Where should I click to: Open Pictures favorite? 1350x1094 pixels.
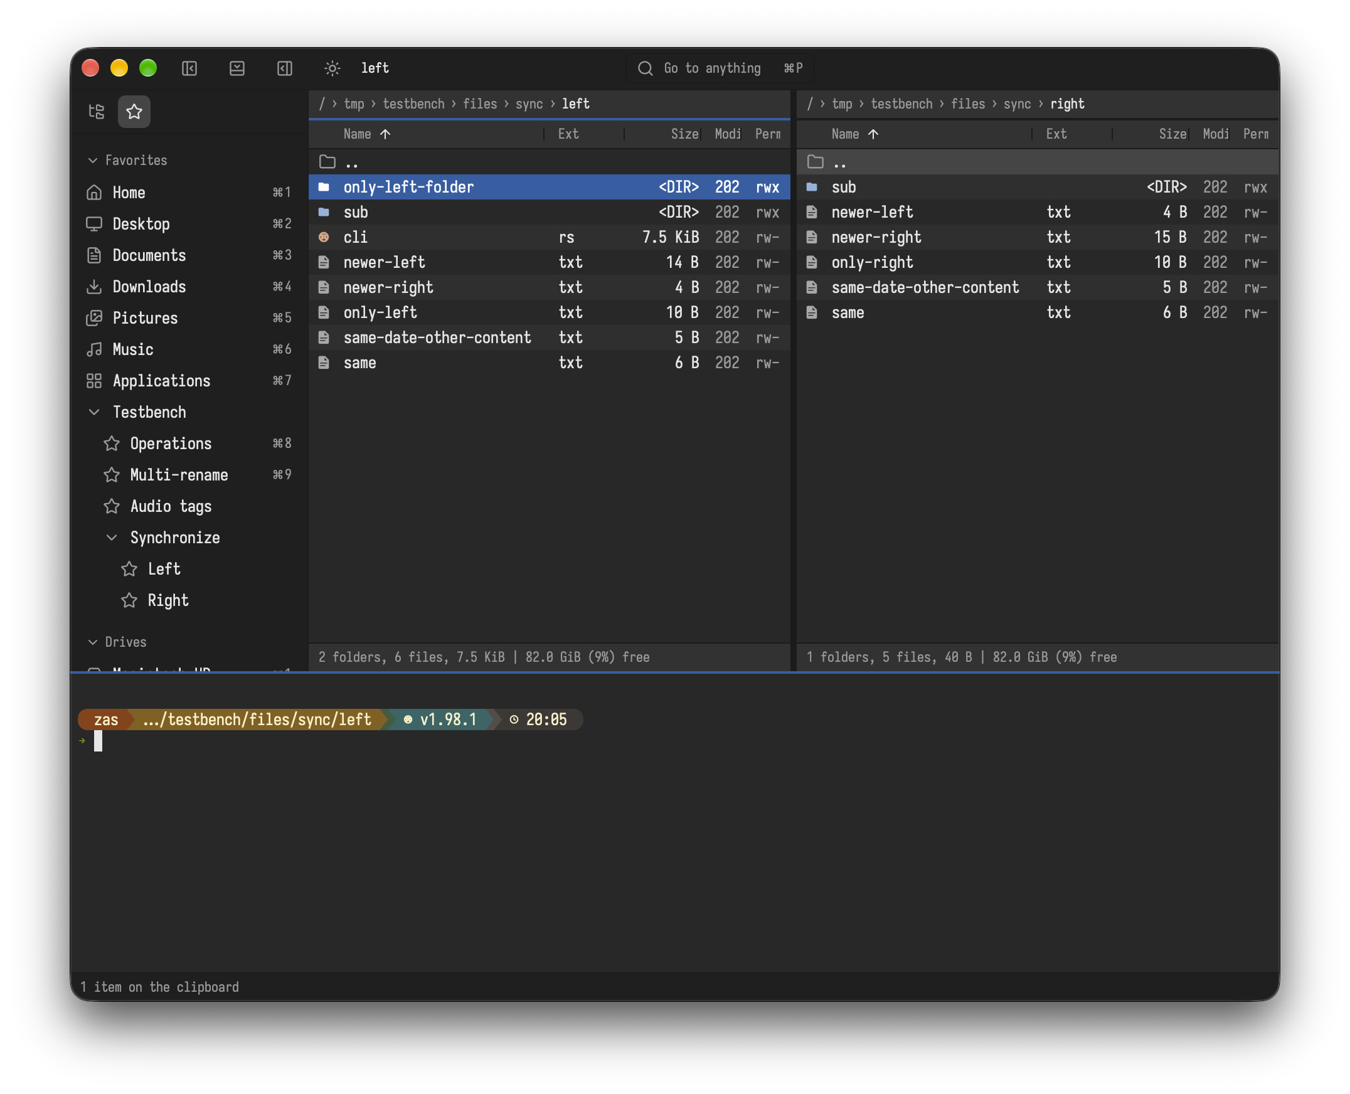pyautogui.click(x=189, y=318)
